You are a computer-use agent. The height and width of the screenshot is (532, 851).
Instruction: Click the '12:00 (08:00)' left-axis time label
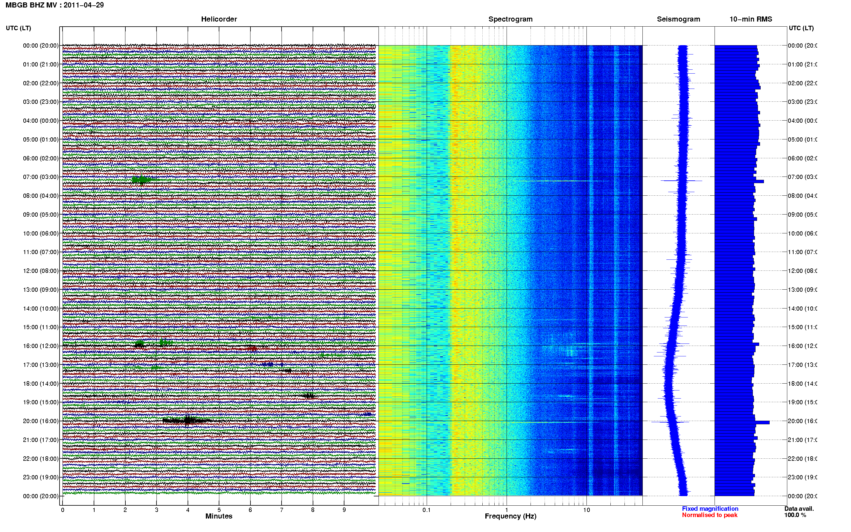[x=41, y=270]
